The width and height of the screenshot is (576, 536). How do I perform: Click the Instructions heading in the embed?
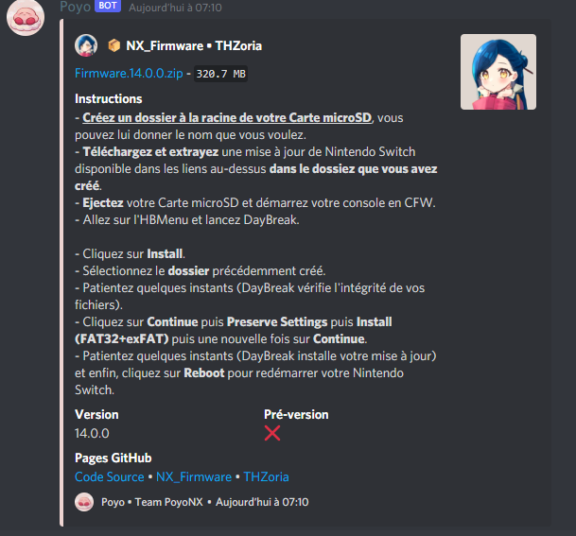point(109,99)
